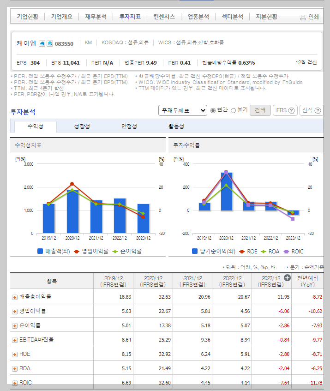This screenshot has width=330, height=391.
Task: Switch to the 수익성 tab
Action: [36, 126]
